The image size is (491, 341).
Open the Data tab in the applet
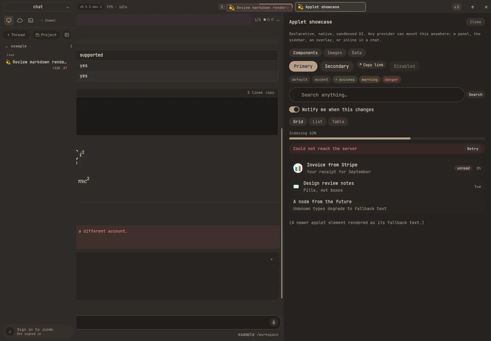coord(357,53)
